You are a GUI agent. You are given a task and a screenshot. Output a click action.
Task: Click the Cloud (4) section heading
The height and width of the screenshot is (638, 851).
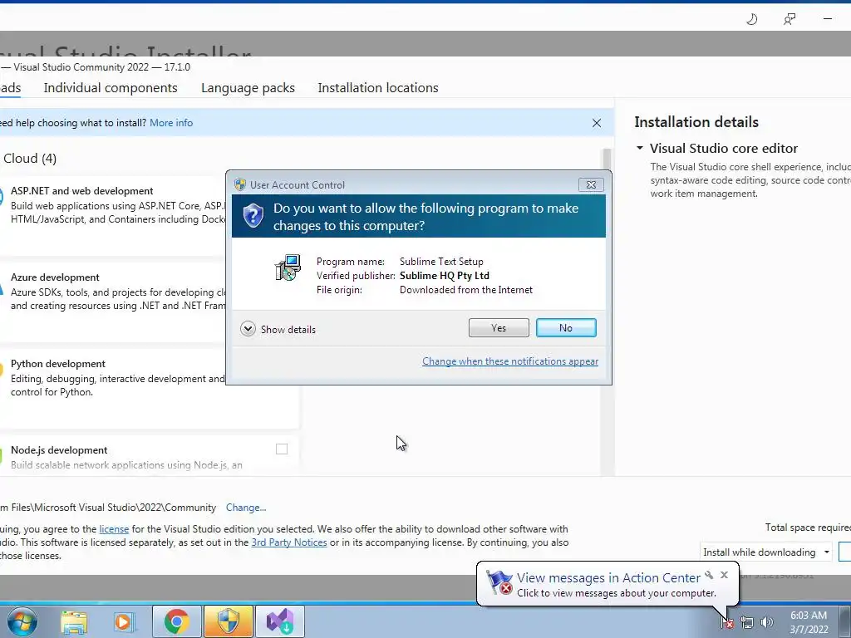click(x=30, y=159)
